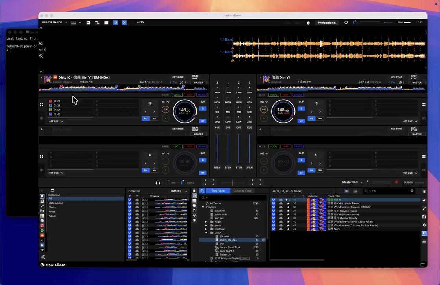440x285 pixels.
Task: Toggle SLIP mode on Deck 1
Action: [x=203, y=101]
